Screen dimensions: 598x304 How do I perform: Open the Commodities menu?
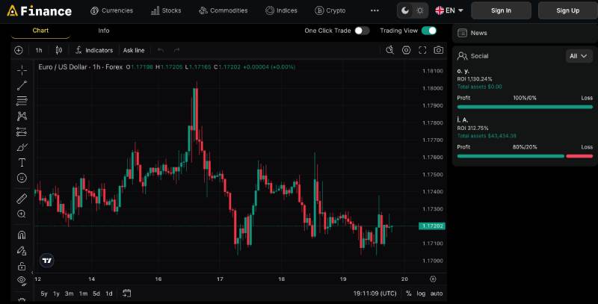coord(223,10)
